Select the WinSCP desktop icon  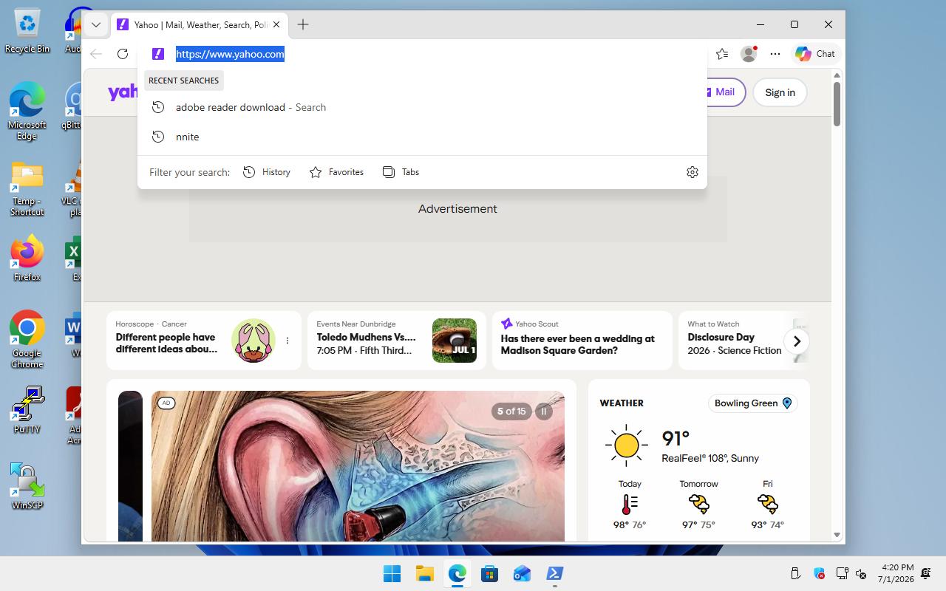[27, 486]
